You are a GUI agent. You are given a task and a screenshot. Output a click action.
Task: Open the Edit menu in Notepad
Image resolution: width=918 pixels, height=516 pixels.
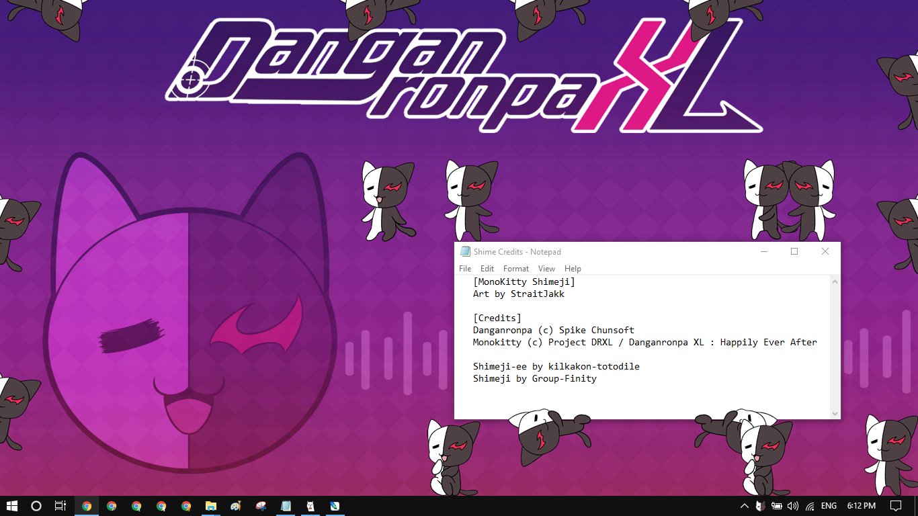487,269
